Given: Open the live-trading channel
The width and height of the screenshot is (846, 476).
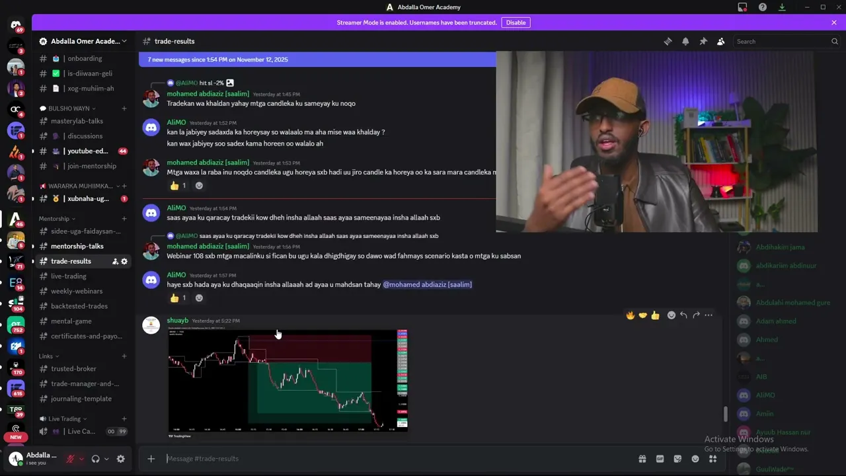Looking at the screenshot, I should tap(69, 276).
